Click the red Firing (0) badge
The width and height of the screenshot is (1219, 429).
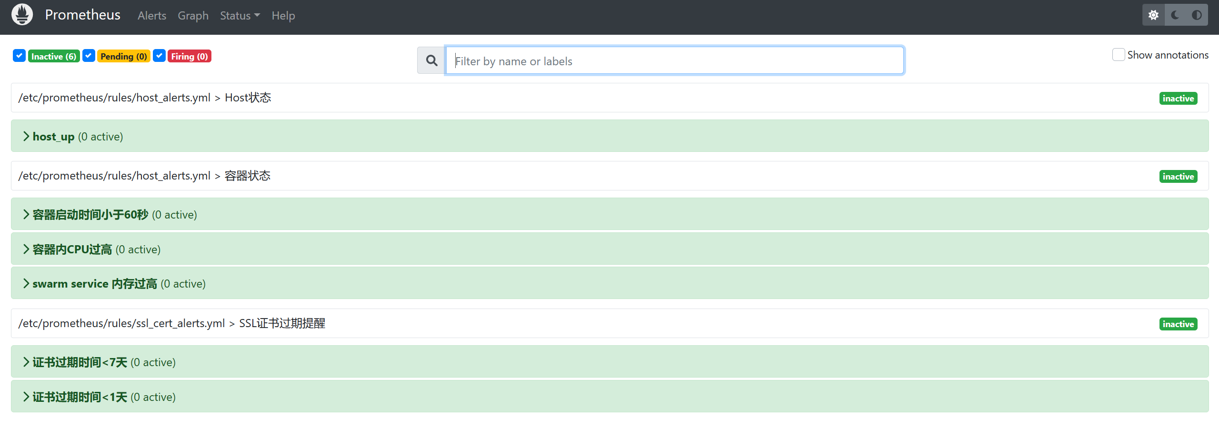[190, 56]
